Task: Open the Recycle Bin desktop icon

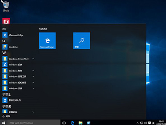Action: (6, 6)
